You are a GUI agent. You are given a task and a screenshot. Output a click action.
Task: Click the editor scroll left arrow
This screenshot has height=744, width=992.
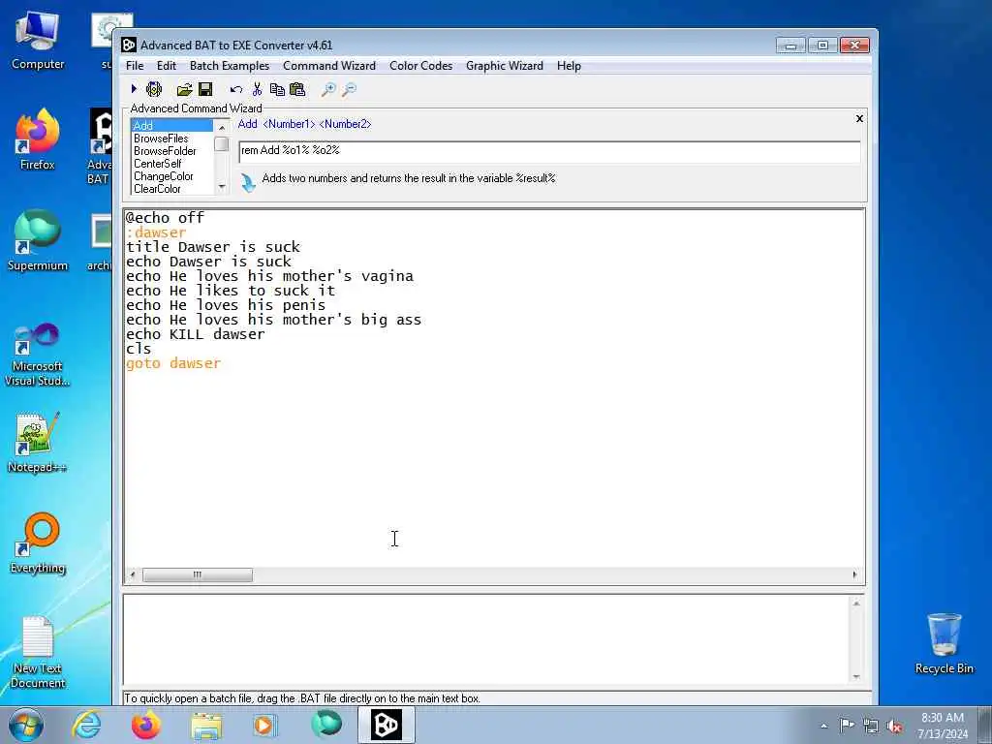point(132,574)
